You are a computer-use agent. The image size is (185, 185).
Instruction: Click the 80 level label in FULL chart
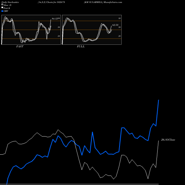[x=120, y=18]
